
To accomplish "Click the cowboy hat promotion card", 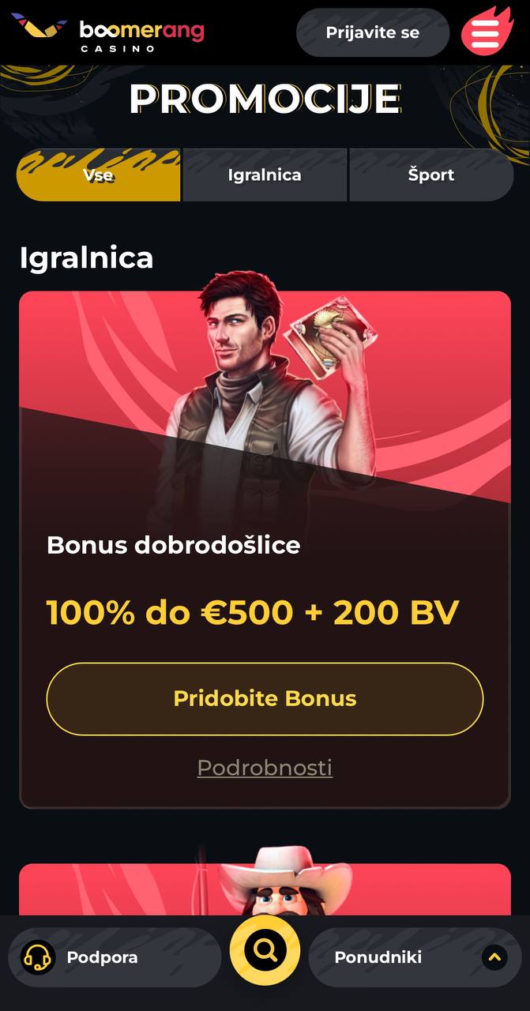I will [x=265, y=889].
